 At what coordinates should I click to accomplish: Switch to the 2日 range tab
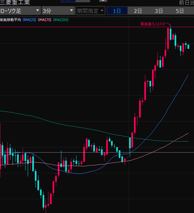pyautogui.click(x=138, y=11)
